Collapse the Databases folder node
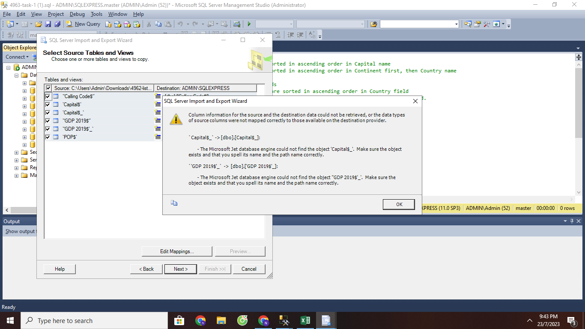Image resolution: width=585 pixels, height=329 pixels. [x=17, y=75]
